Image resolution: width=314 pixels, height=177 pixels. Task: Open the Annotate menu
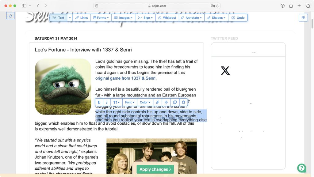(191, 17)
